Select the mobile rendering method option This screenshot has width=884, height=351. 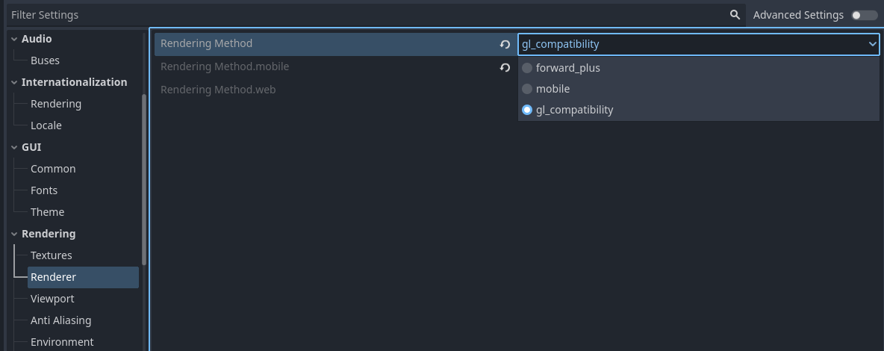pos(527,89)
